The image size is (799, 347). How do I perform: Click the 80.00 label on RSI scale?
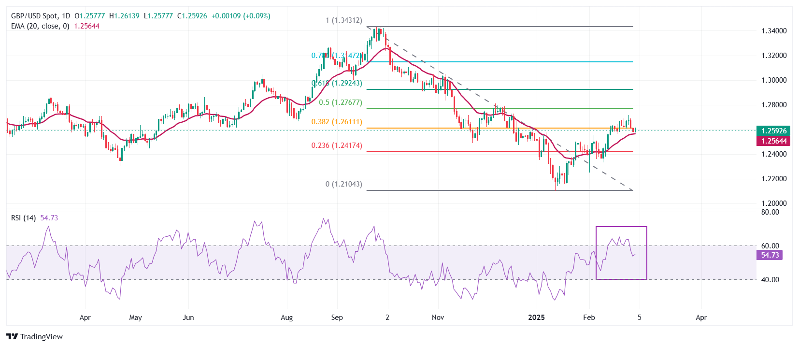click(770, 212)
